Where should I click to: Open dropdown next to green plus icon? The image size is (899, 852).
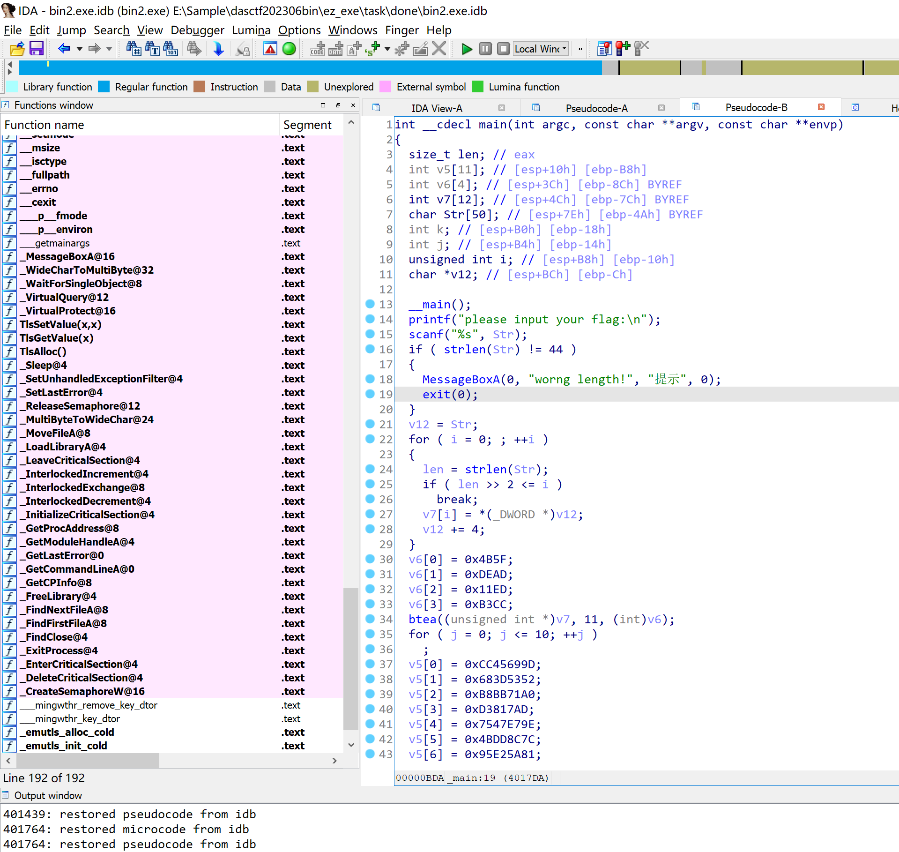(x=387, y=49)
